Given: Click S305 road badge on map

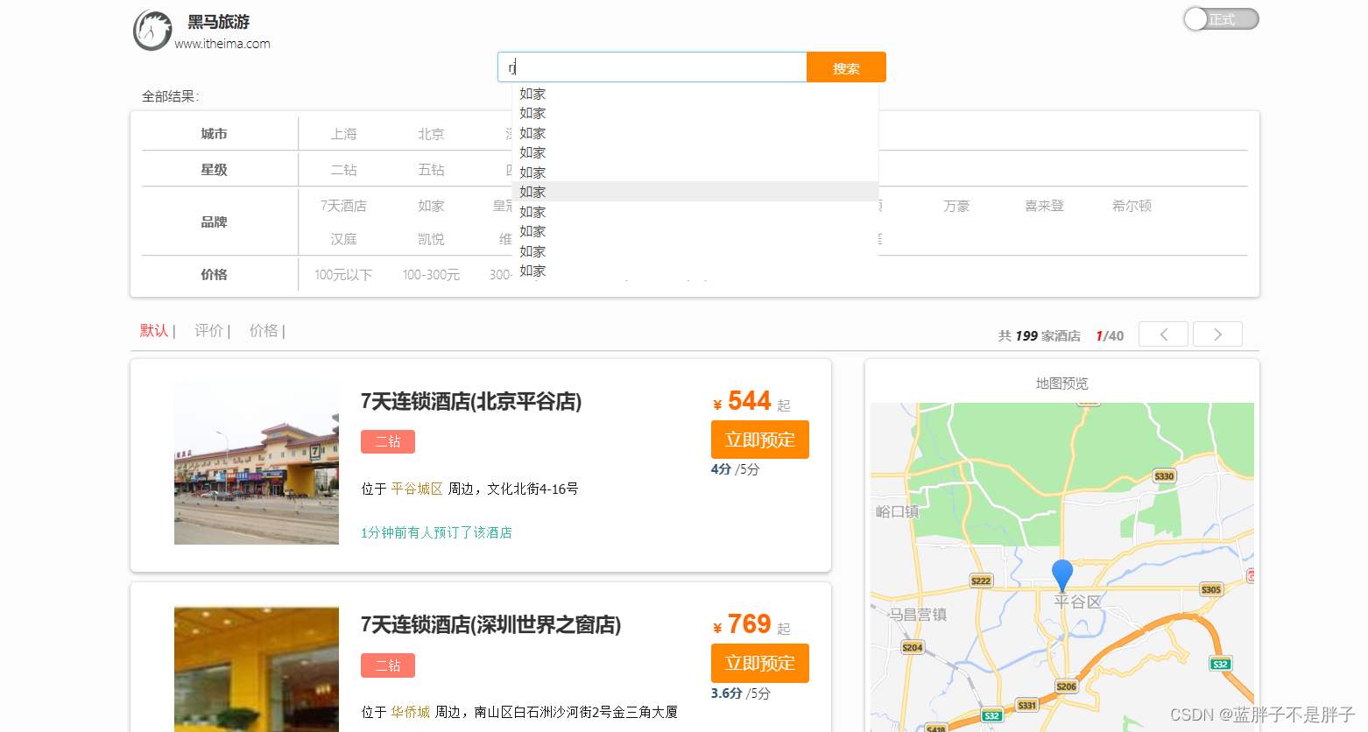Looking at the screenshot, I should click(x=1211, y=589).
